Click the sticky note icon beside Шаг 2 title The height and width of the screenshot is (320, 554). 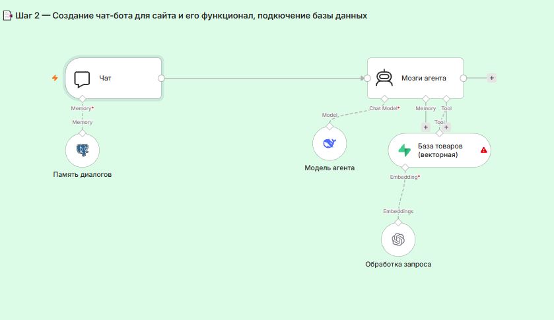click(x=7, y=16)
